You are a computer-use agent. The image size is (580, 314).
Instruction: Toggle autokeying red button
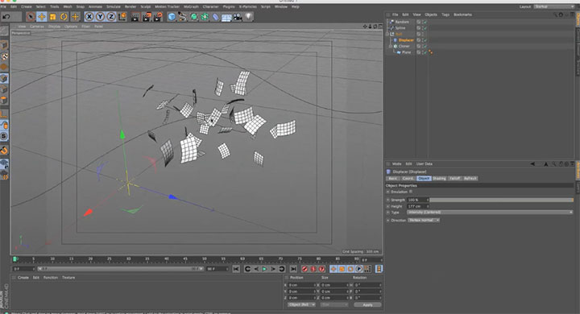(x=313, y=269)
